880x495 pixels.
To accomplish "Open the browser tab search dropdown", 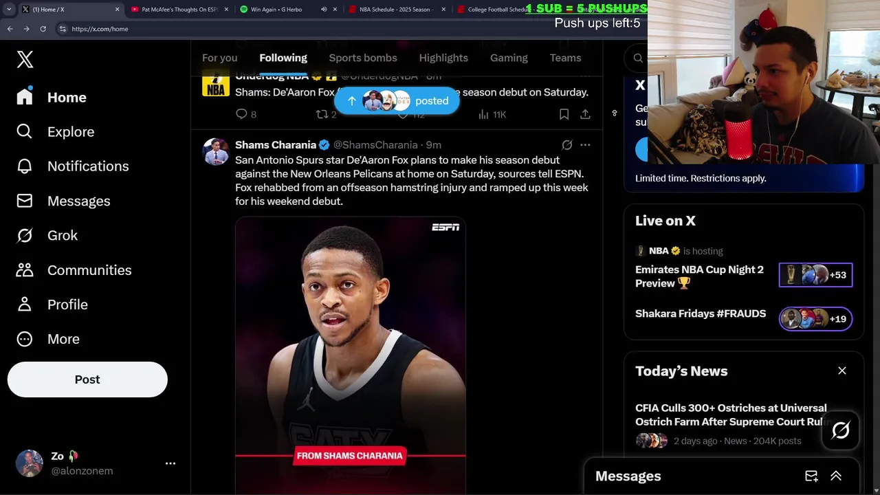I will (8, 10).
